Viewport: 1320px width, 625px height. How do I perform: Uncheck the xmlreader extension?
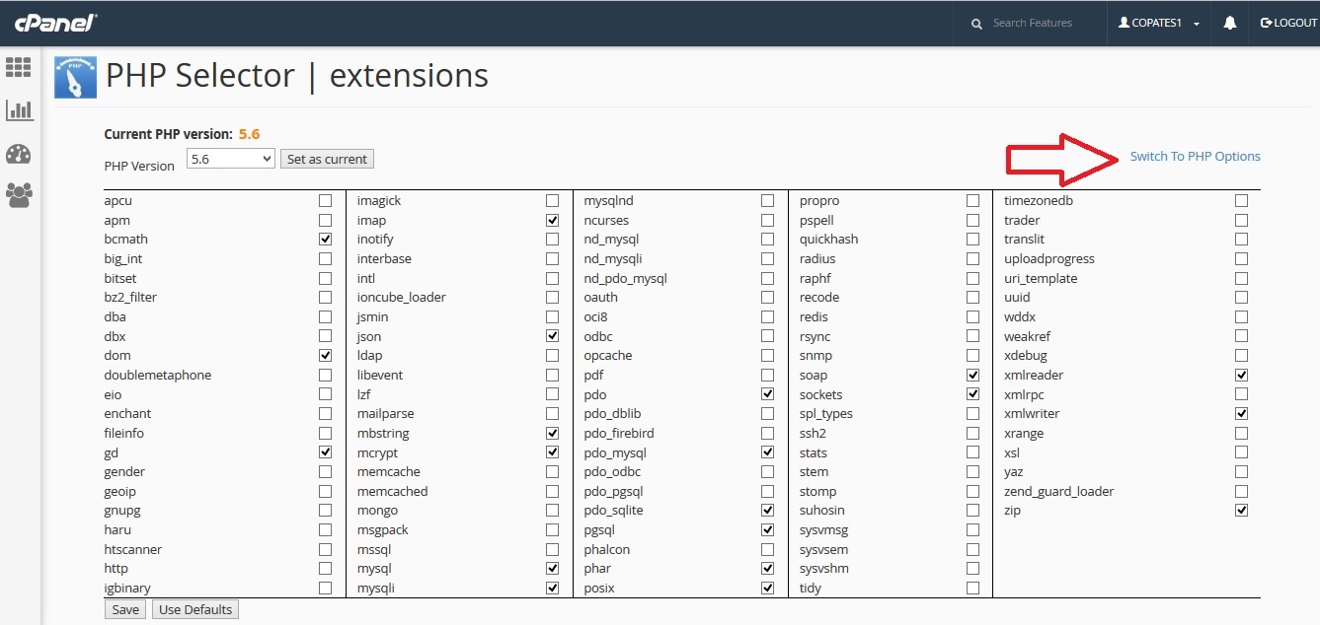pos(1241,375)
